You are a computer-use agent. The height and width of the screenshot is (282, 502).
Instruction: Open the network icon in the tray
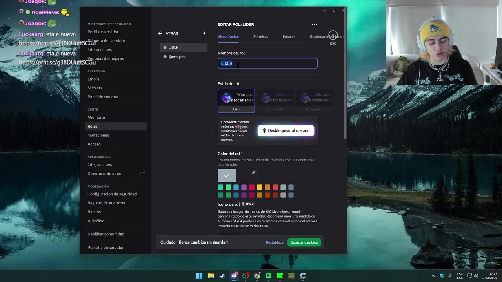[469, 276]
